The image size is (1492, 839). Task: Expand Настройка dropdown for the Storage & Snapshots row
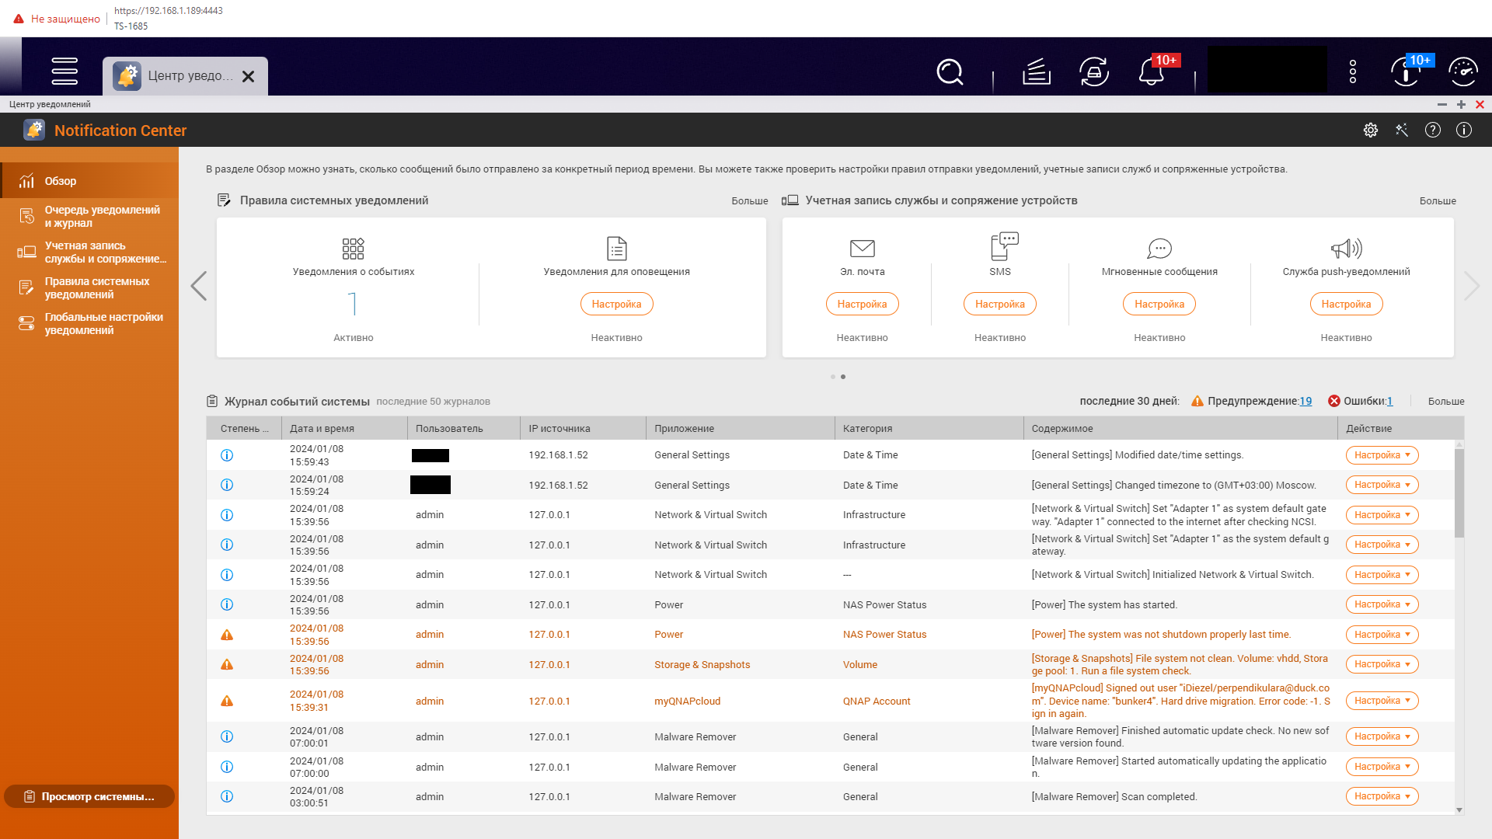pyautogui.click(x=1382, y=664)
